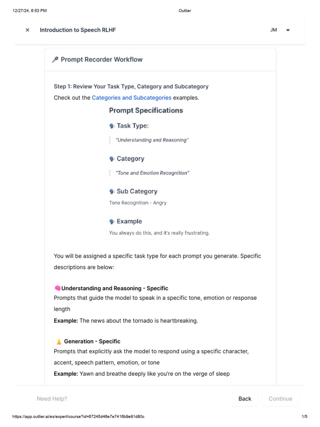320x427 pixels.
Task: Click the brain icon beside Understanding and Reasoning
Action: [x=57, y=288]
